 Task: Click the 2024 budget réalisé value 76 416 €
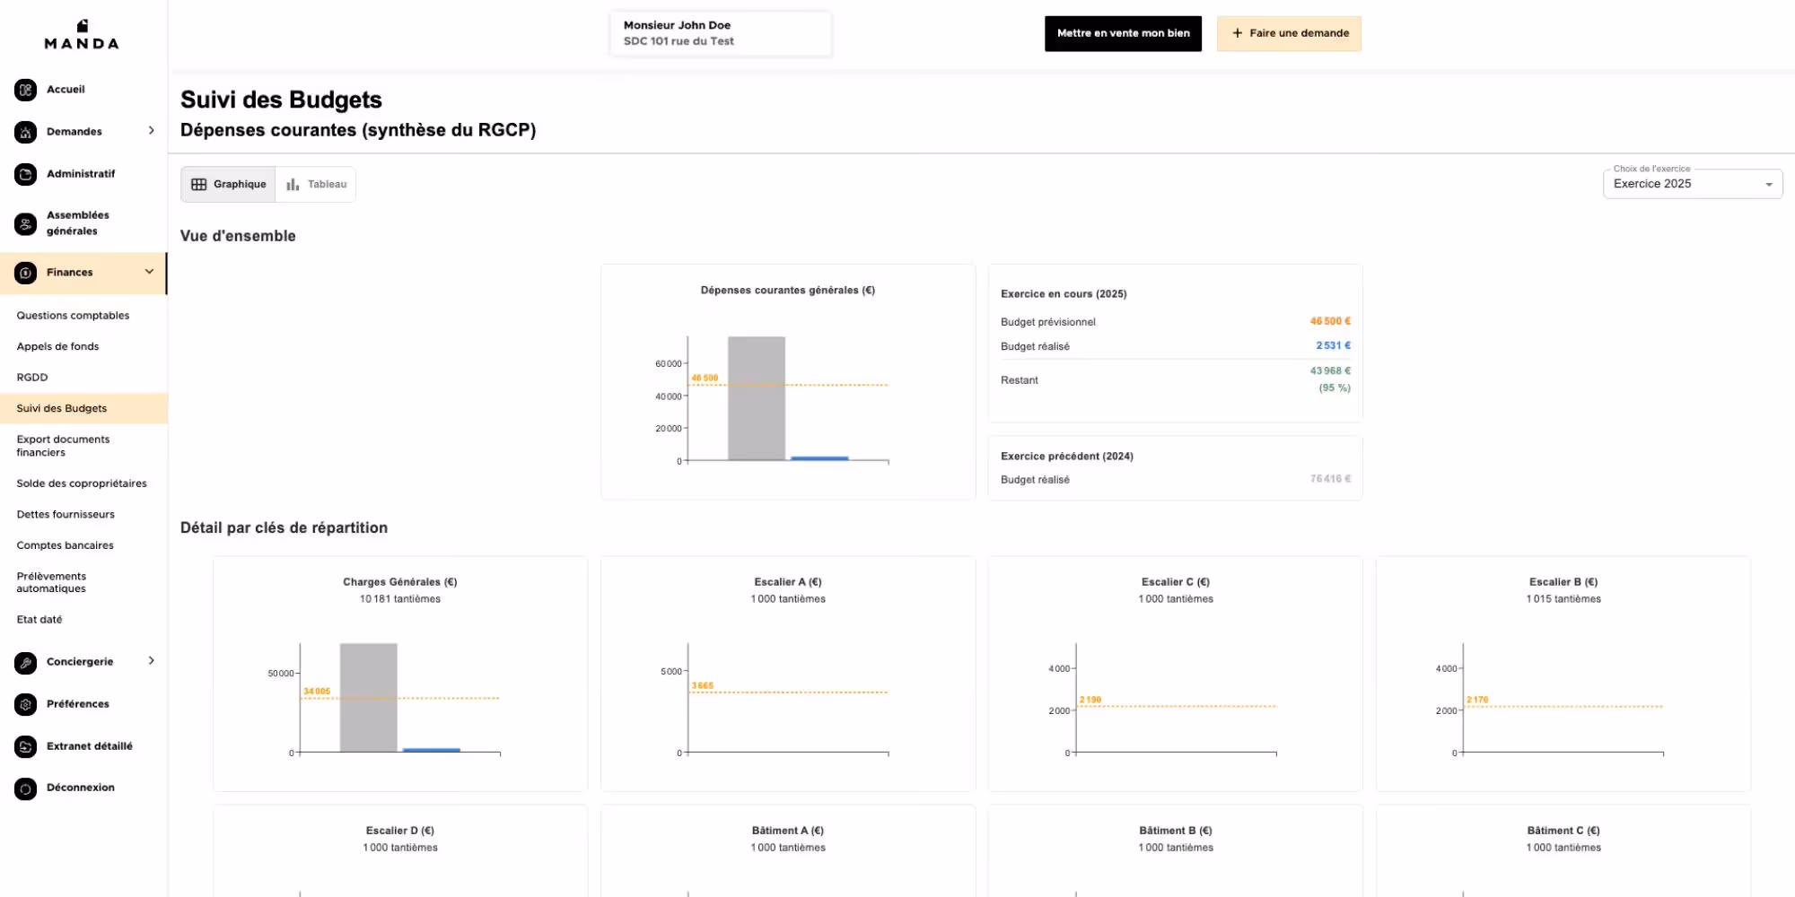pos(1330,479)
